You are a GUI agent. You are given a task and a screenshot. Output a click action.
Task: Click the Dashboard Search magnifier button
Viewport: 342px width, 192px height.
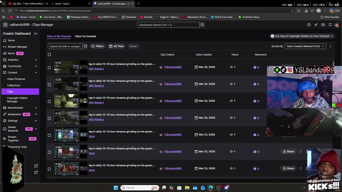[202, 25]
